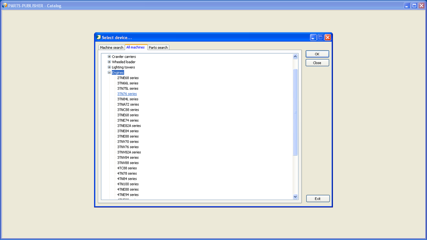The height and width of the screenshot is (240, 427).
Task: Maximize the PARTS-PUBLISHER Catalog window
Action: click(414, 6)
